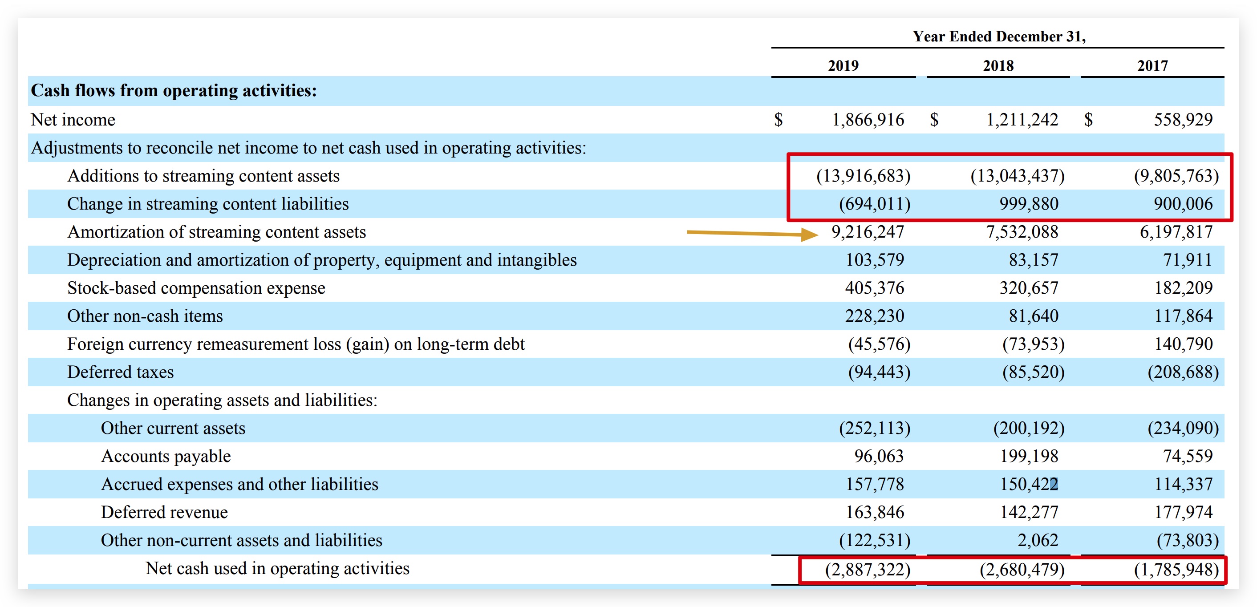Click the Additions to streaming content assets label
The height and width of the screenshot is (607, 1257).
203,176
